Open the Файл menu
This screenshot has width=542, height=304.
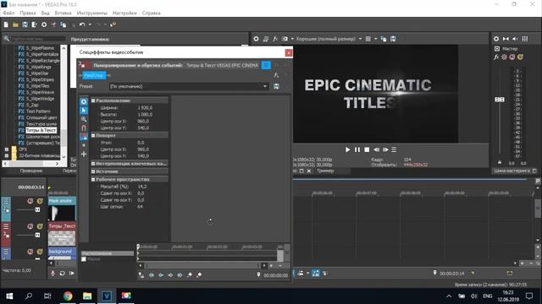(8, 13)
